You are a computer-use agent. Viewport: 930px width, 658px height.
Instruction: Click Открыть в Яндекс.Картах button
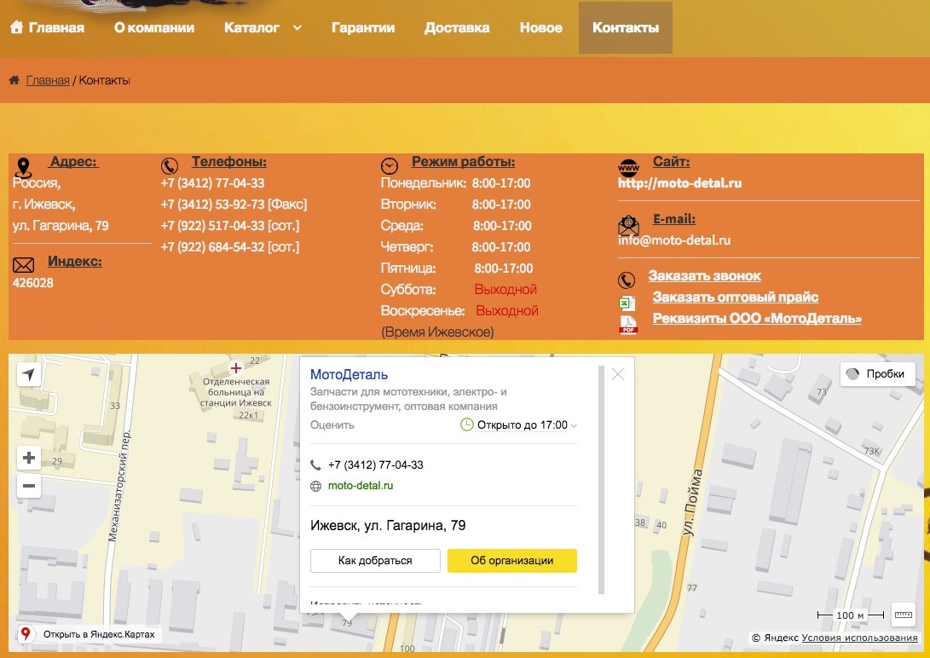[x=90, y=633]
